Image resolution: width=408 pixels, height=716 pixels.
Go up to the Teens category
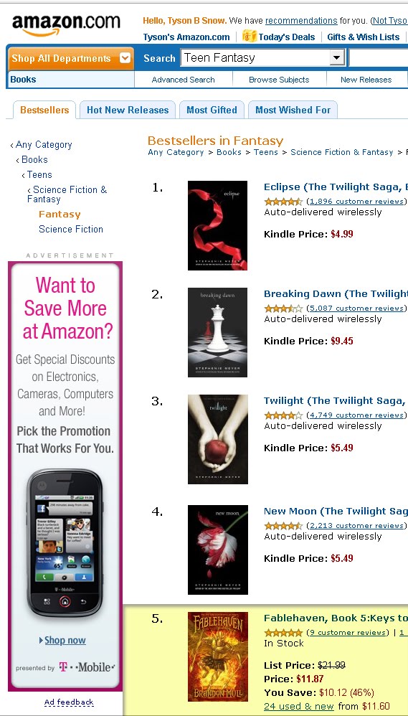(x=39, y=174)
